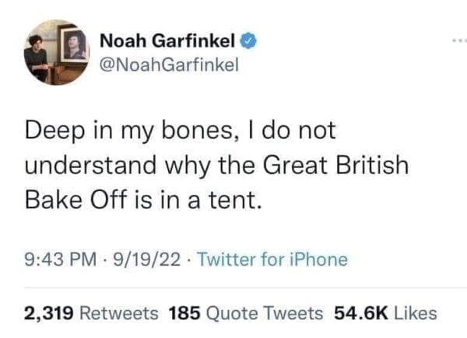The width and height of the screenshot is (467, 338).
Task: Click the display name "Noah Garfinkel"
Action: (168, 39)
